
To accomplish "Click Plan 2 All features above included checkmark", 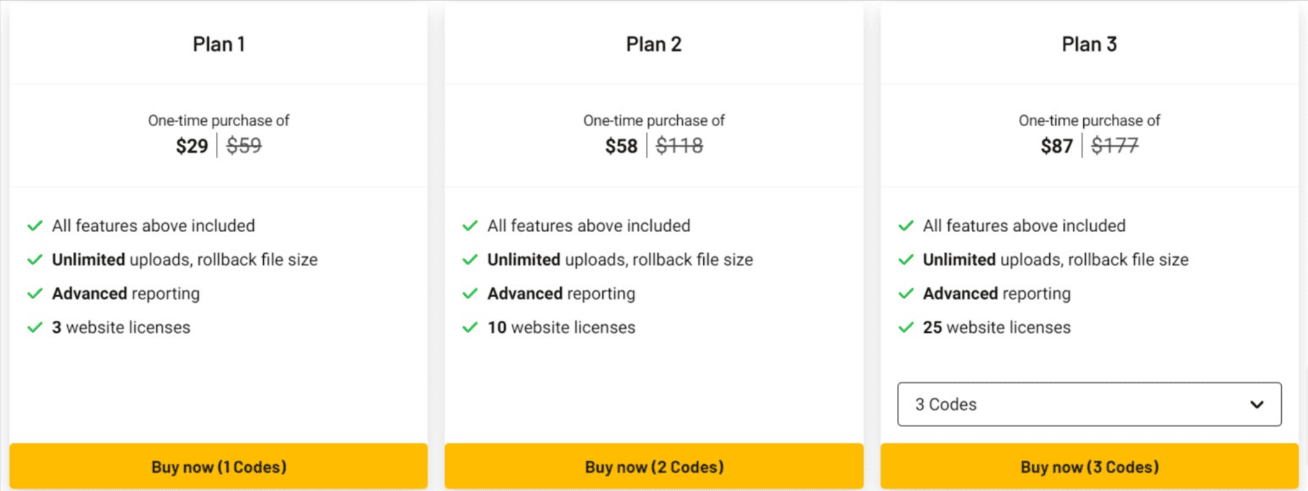I will point(470,226).
